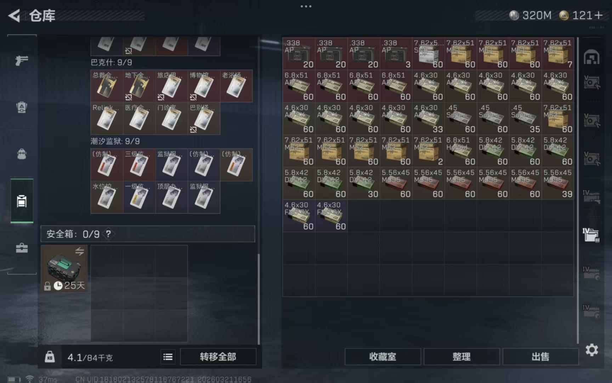Switch to the main warehouse tab icon
Screen dimensions: 612x383
(591, 57)
